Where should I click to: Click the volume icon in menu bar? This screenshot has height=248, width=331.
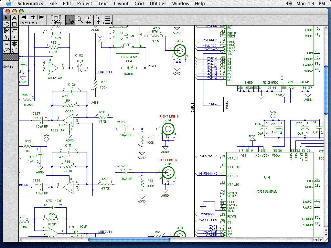[x=289, y=4]
